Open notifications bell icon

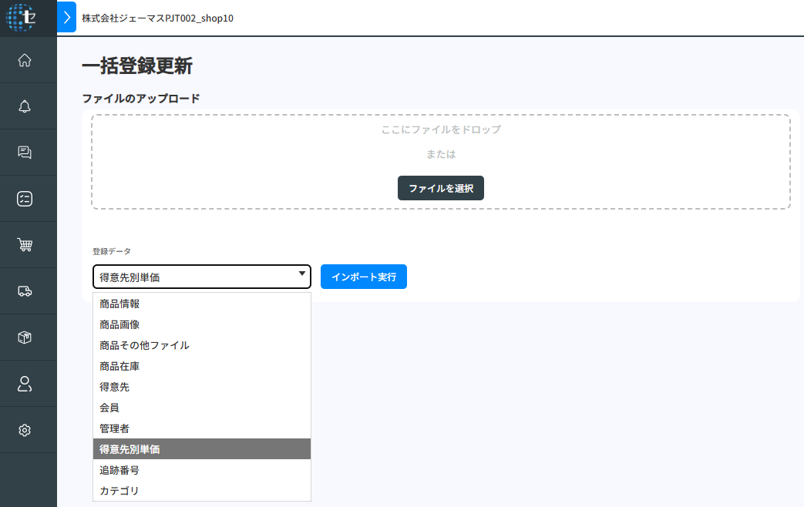pyautogui.click(x=25, y=106)
